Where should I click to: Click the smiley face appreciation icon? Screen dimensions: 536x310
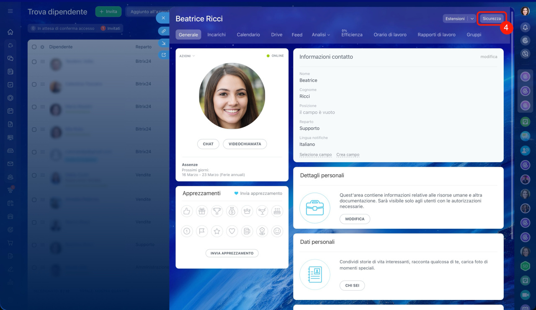[277, 231]
